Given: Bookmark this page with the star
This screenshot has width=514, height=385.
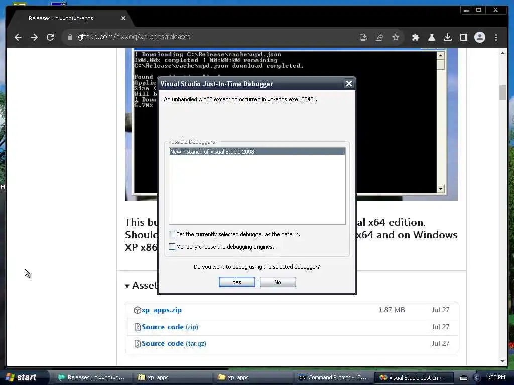Looking at the screenshot, I should [x=396, y=37].
